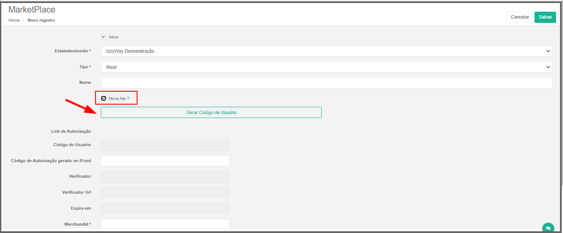Click the Novo registro breadcrumb
This screenshot has width=563, height=233.
[41, 20]
